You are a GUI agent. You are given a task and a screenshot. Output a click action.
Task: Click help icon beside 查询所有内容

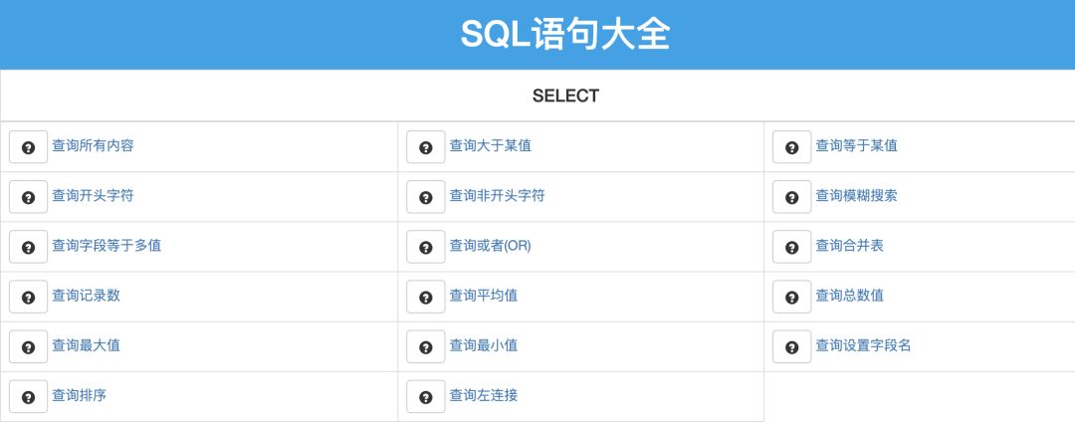tap(28, 147)
